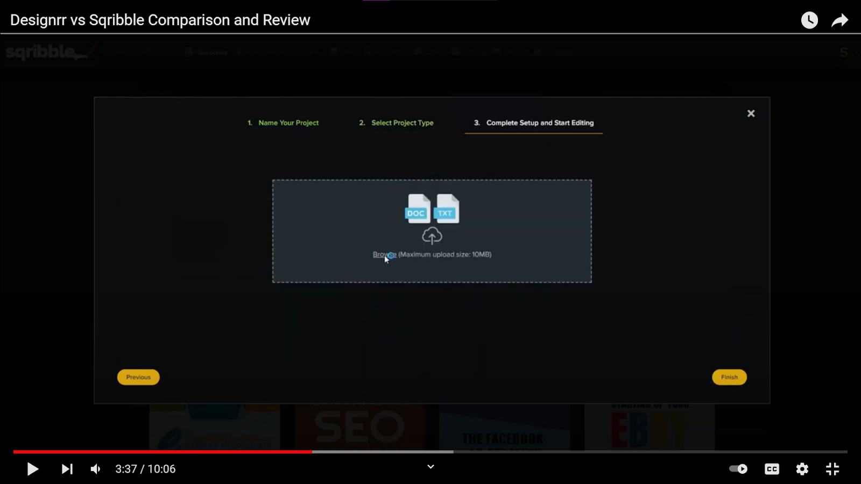This screenshot has width=861, height=484.
Task: Close the project setup dialog
Action: tap(751, 113)
